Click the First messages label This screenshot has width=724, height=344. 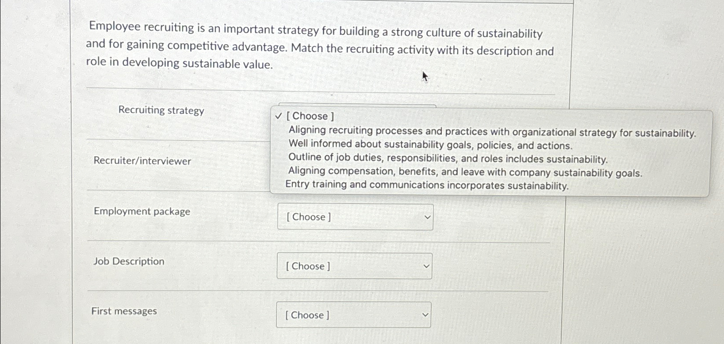coord(123,311)
